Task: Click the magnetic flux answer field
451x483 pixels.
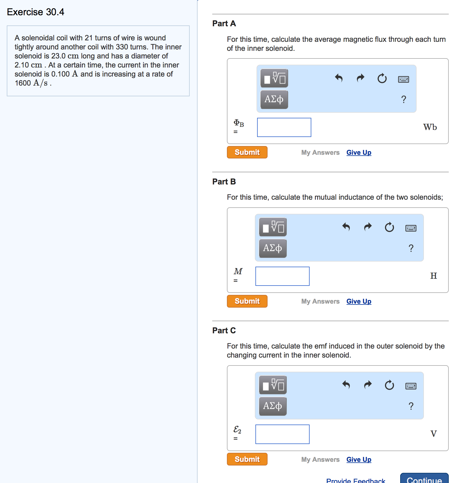Action: tap(284, 127)
